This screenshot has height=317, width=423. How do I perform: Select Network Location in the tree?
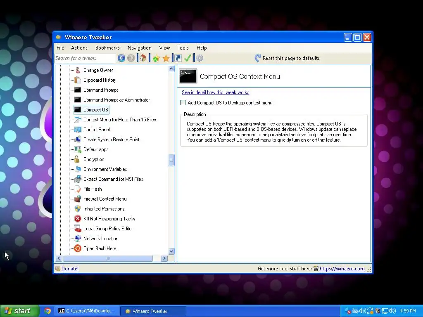coord(101,239)
